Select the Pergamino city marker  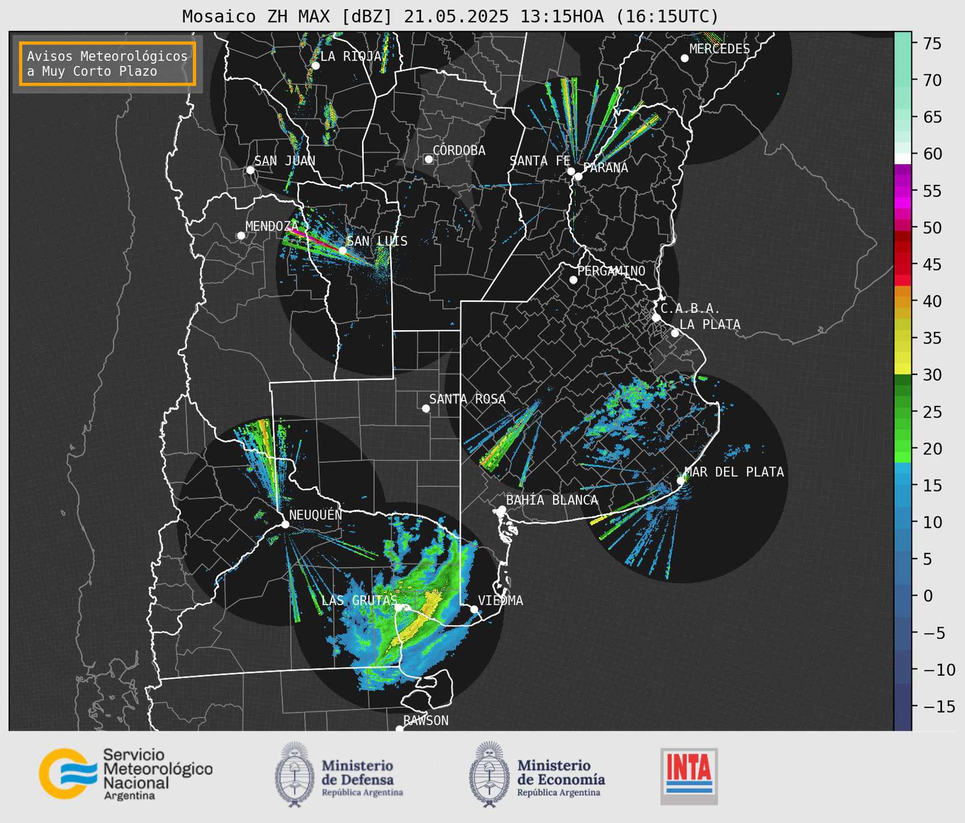pos(573,280)
